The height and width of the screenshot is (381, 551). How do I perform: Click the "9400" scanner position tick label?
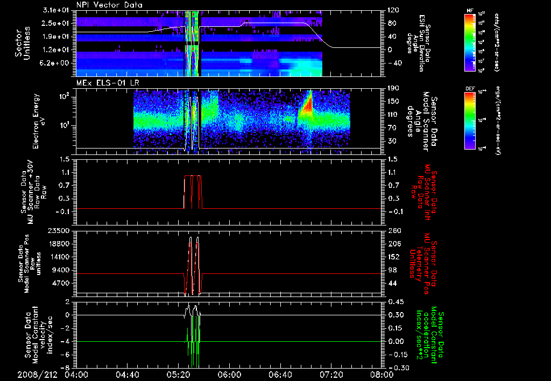pos(61,270)
